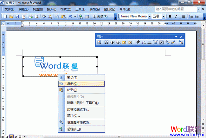
Task: Select the Crop tool in 图片 toolbar
Action: [138, 43]
